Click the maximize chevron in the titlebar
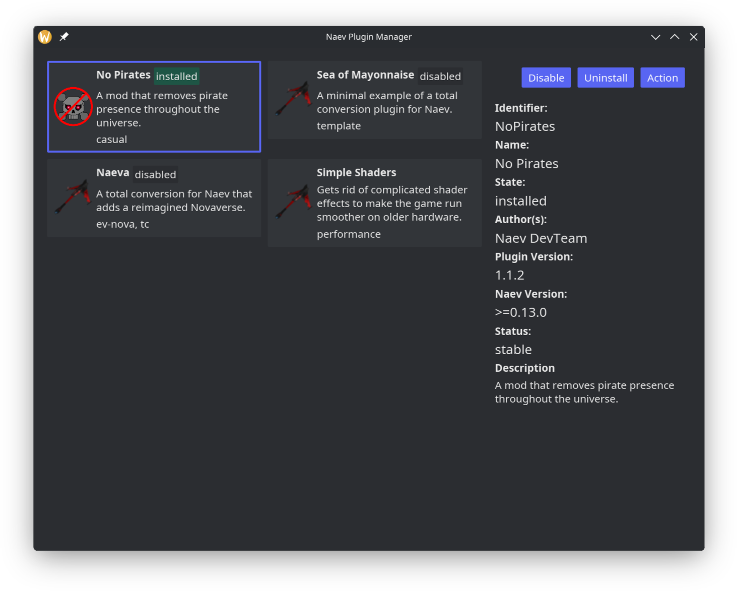The height and width of the screenshot is (591, 737). tap(675, 37)
